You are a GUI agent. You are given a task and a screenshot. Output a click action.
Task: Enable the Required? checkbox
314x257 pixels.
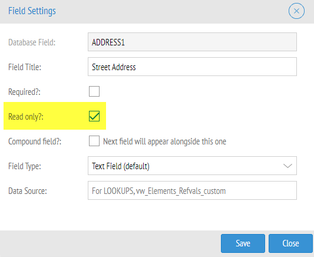(94, 91)
